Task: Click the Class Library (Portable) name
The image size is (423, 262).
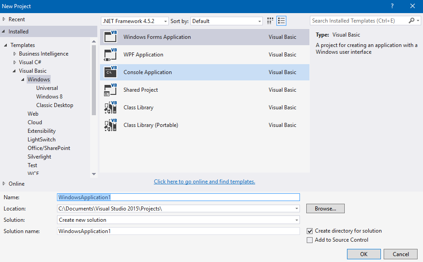Action: point(151,125)
